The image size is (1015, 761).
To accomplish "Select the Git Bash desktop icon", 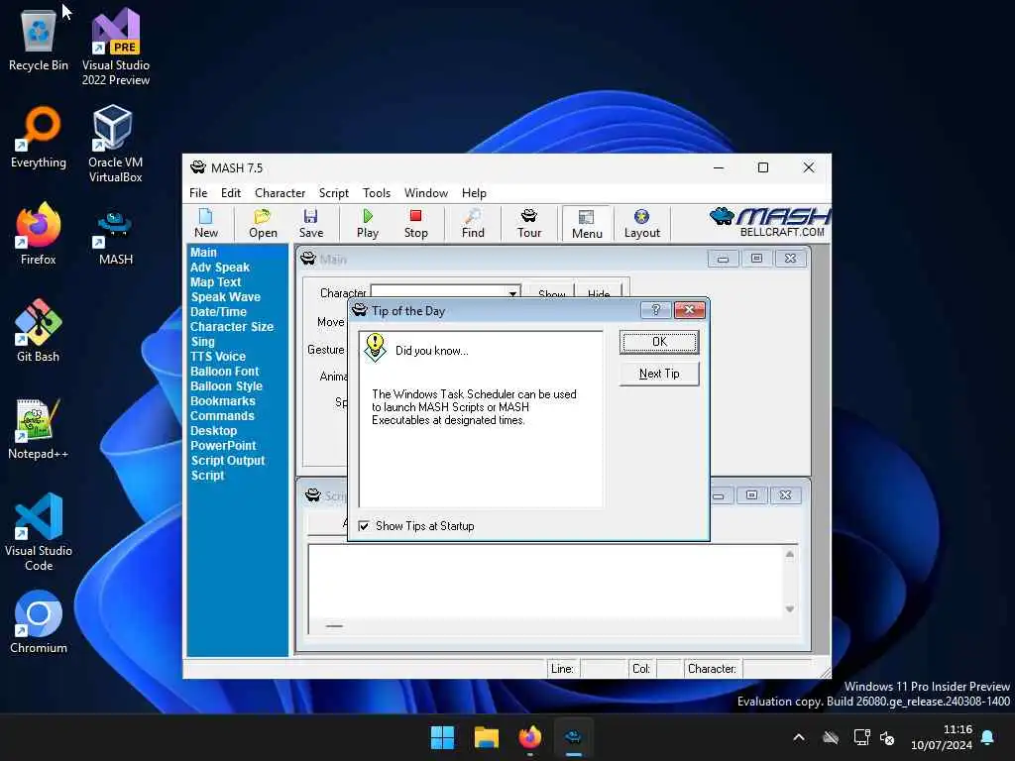I will [39, 331].
